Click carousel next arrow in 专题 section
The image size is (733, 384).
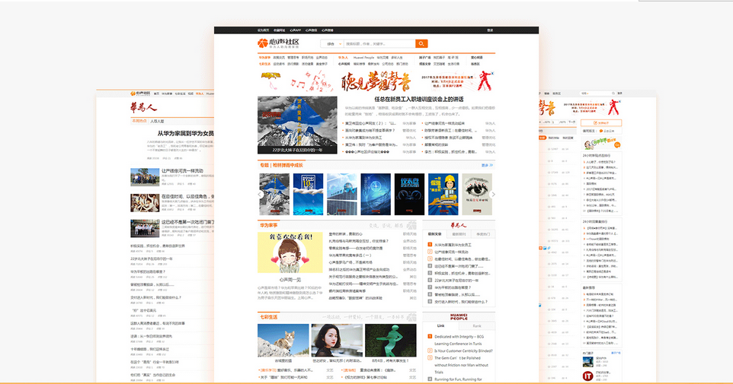(493, 194)
